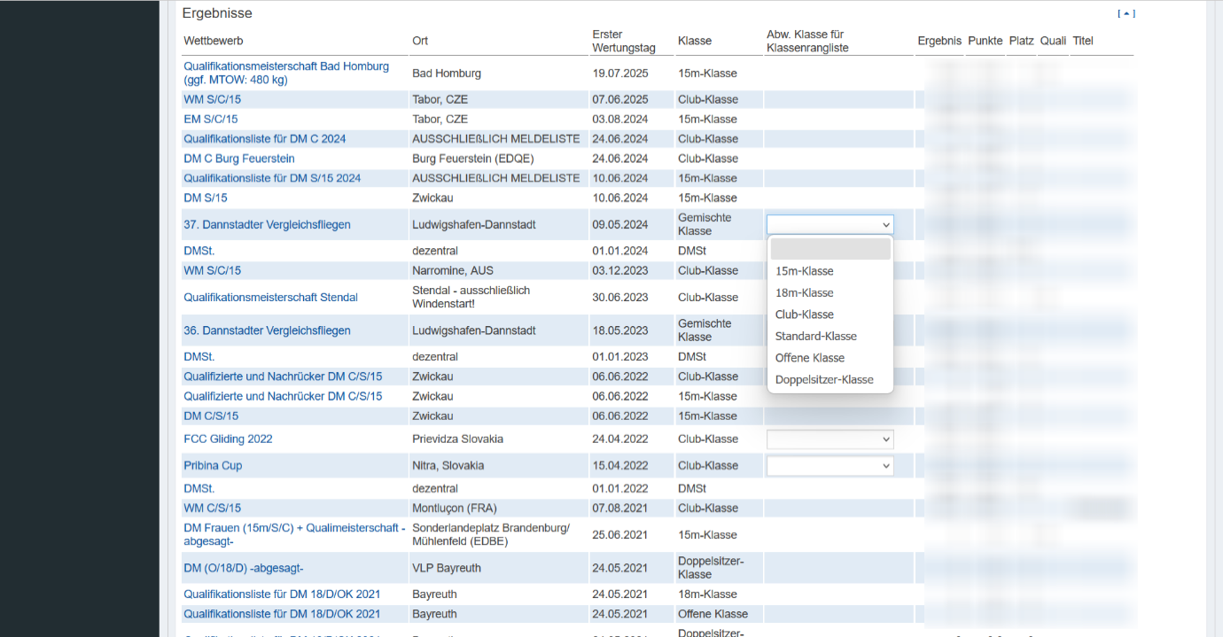Open the Qualifikationsmeisterschaft Bad Homburg link

pos(285,66)
